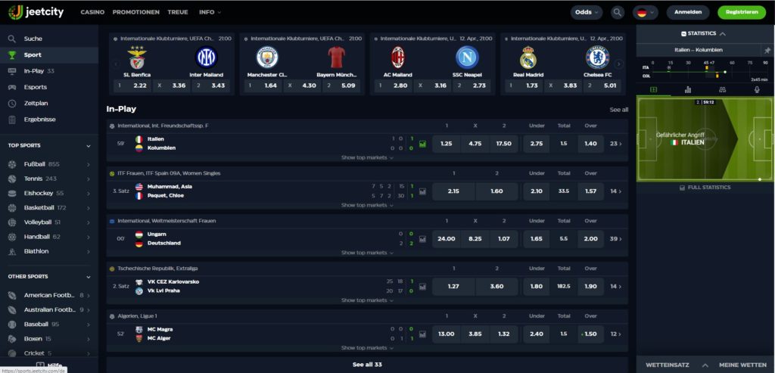
Task: Bet on SL Benfica win at 2.22
Action: pos(132,86)
